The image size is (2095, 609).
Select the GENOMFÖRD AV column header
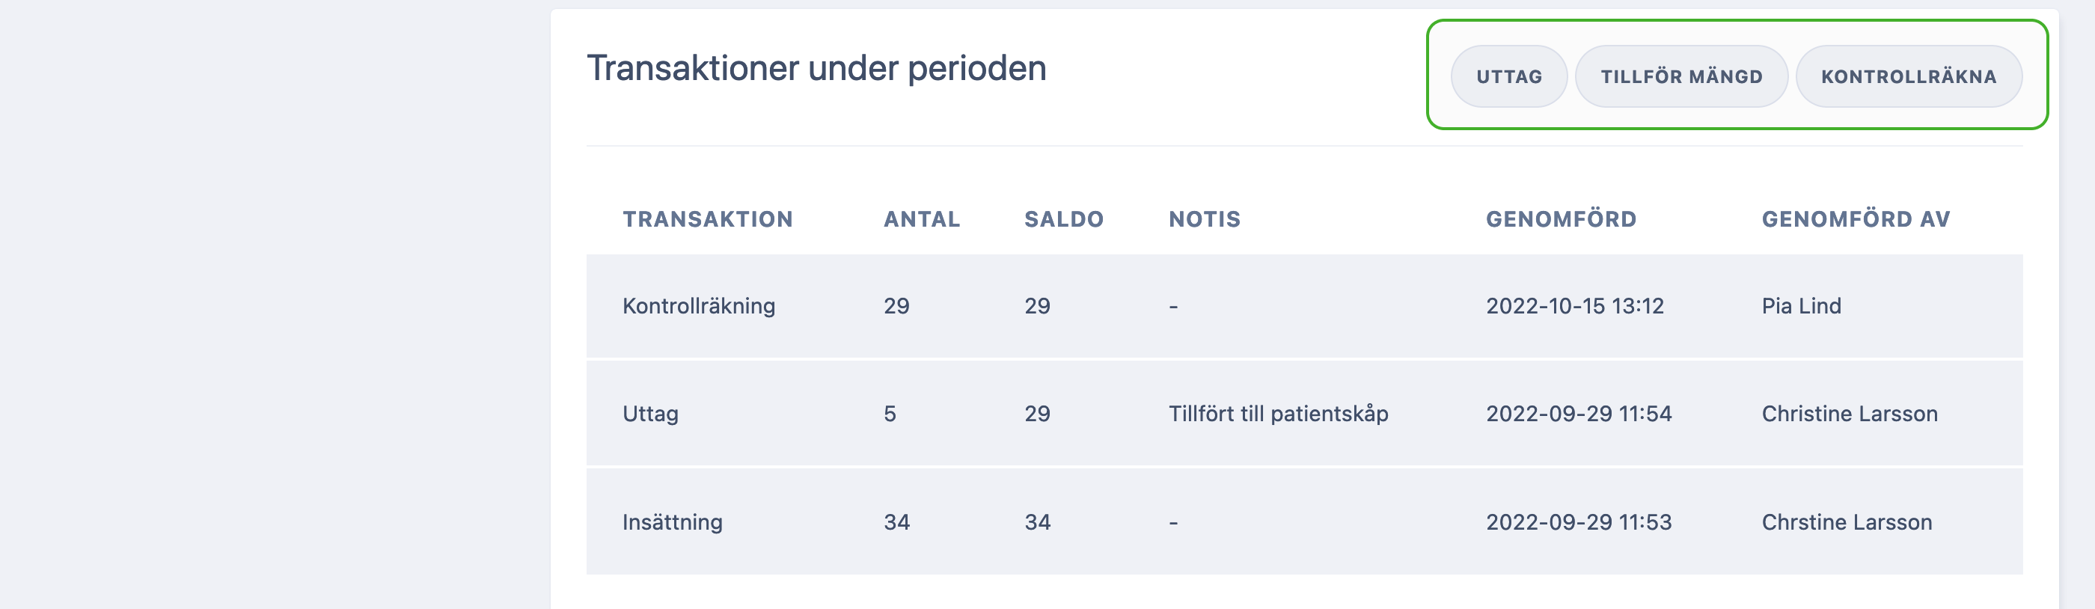click(1856, 218)
